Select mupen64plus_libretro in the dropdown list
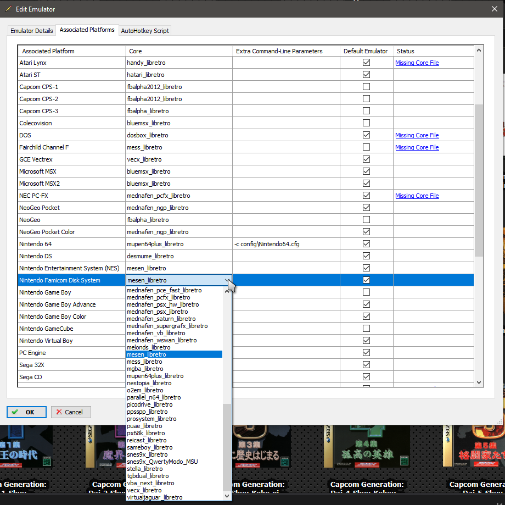Viewport: 505px width, 505px height. (x=155, y=376)
